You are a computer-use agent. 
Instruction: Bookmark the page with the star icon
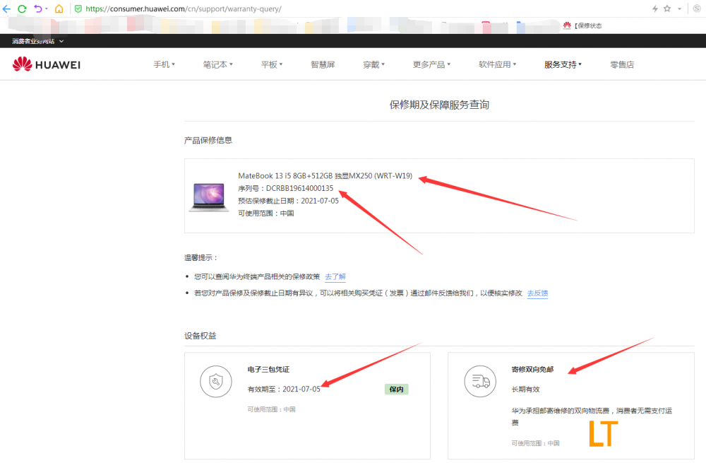click(667, 8)
